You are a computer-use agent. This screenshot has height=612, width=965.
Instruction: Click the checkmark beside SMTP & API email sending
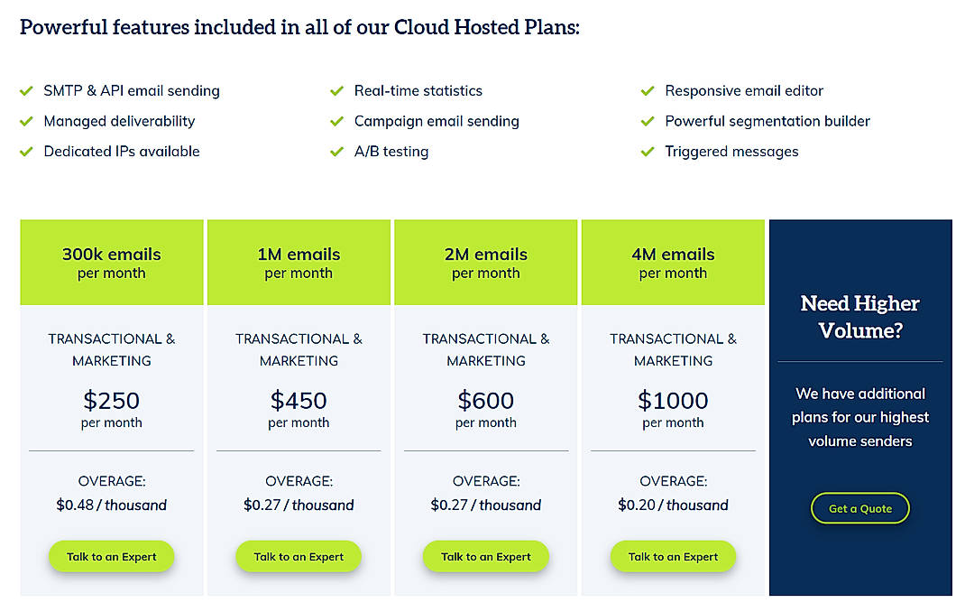click(26, 90)
